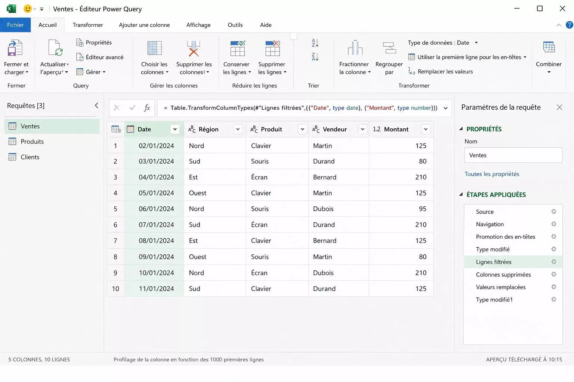The width and height of the screenshot is (574, 382).
Task: Select the Clients query
Action: tap(52, 157)
